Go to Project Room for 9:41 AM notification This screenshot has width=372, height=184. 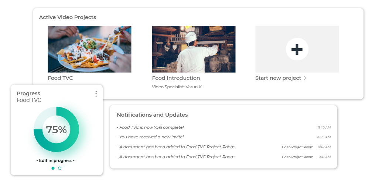[297, 157]
